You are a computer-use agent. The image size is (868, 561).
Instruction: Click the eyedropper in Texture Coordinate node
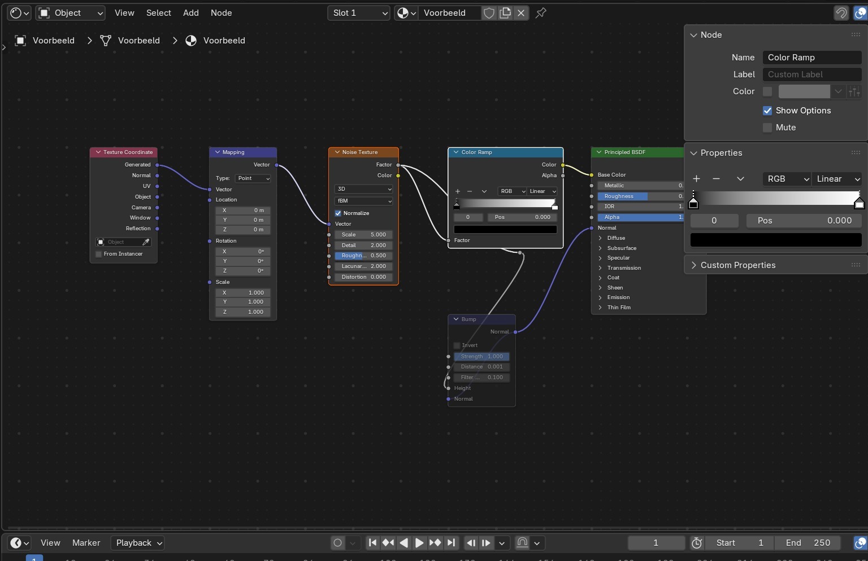(146, 242)
